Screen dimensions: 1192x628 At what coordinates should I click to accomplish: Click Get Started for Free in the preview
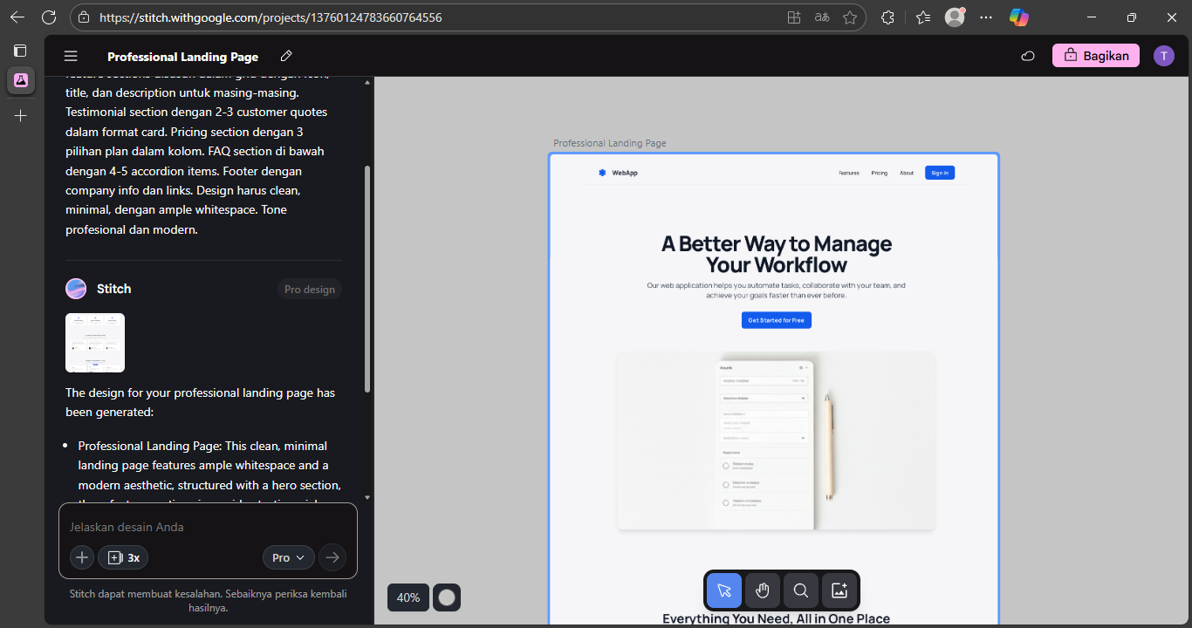click(x=776, y=319)
